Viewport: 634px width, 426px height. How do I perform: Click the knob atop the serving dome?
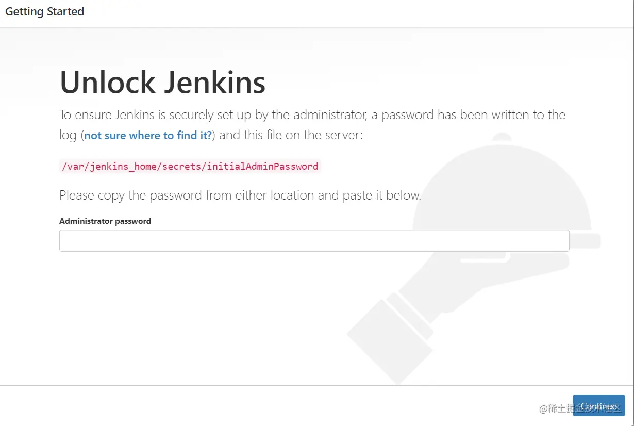point(500,139)
